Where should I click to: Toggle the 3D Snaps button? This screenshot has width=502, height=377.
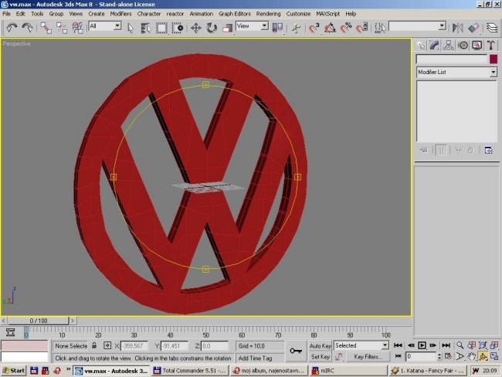314,28
